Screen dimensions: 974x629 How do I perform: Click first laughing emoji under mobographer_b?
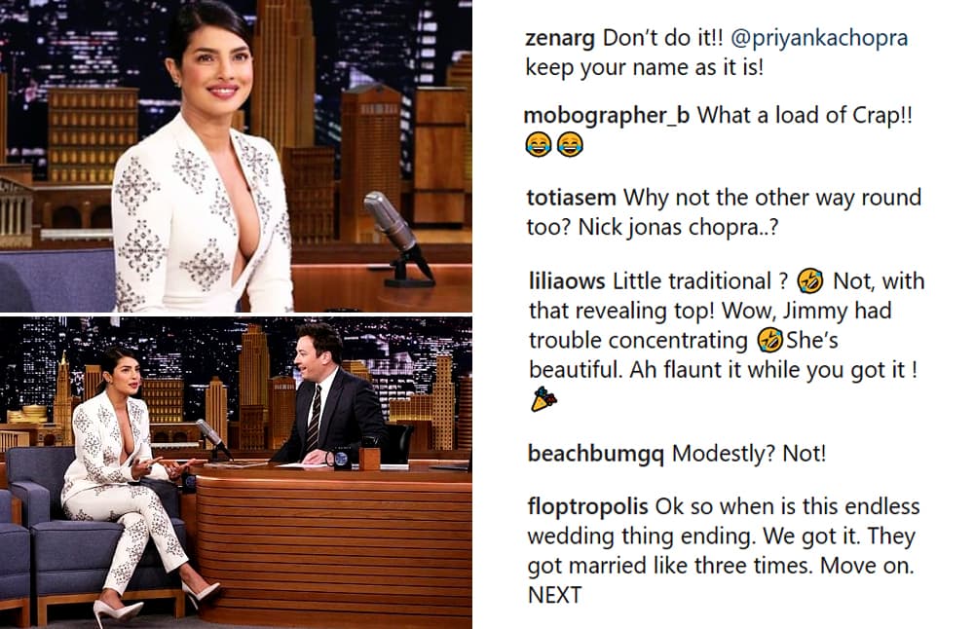pos(538,145)
